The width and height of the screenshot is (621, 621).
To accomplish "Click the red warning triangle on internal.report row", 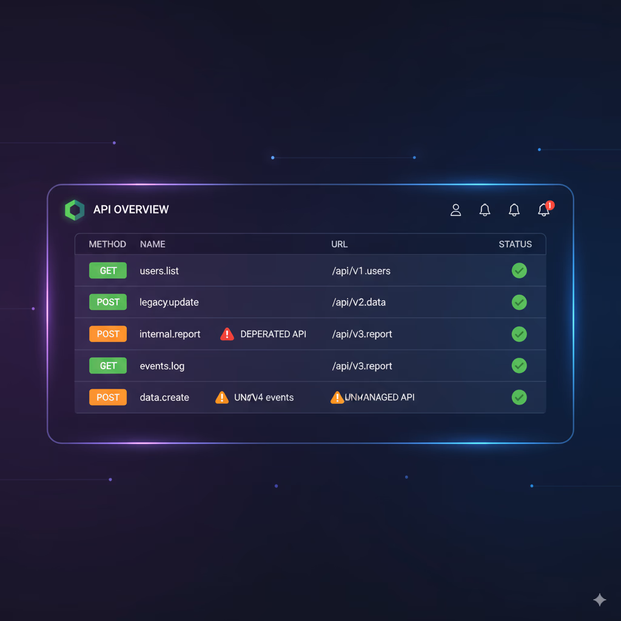I will [227, 334].
